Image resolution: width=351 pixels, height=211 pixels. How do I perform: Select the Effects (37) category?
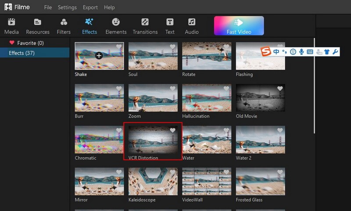point(35,53)
